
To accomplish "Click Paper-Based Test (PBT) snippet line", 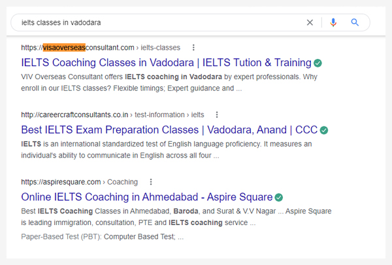I will 103,236.
